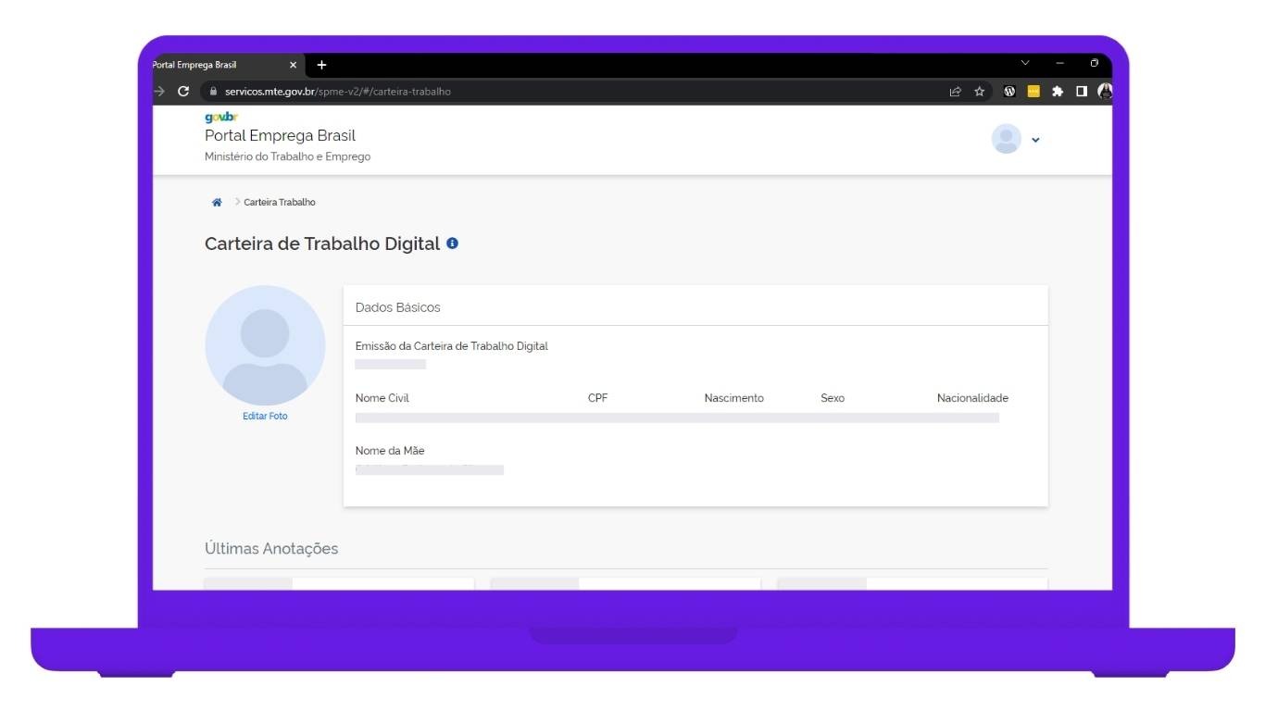
Task: Toggle the browser side panel icon
Action: pyautogui.click(x=1081, y=92)
